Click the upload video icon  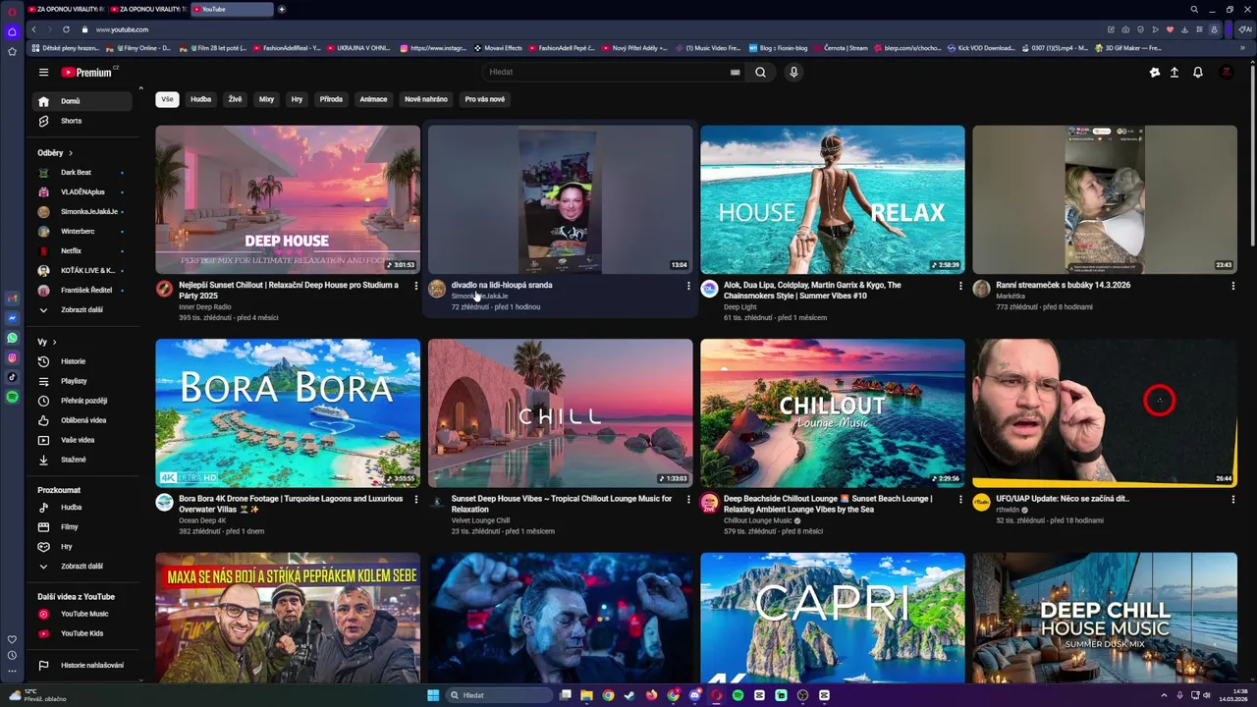coord(1174,72)
